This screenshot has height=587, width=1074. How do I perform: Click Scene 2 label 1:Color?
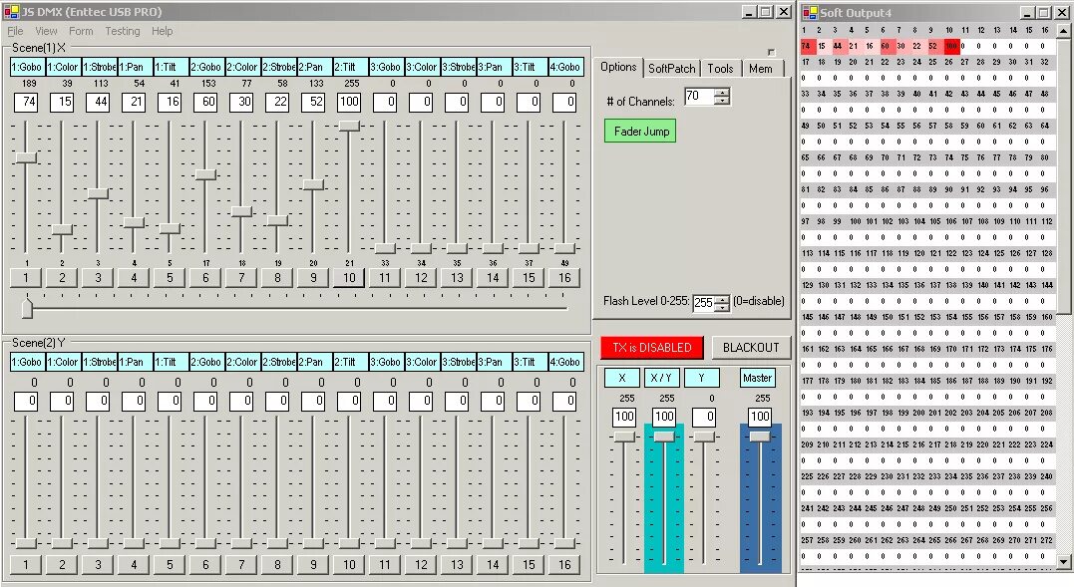(x=63, y=362)
